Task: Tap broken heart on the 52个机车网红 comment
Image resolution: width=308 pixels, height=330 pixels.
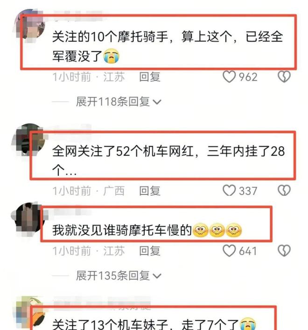Action: point(284,191)
